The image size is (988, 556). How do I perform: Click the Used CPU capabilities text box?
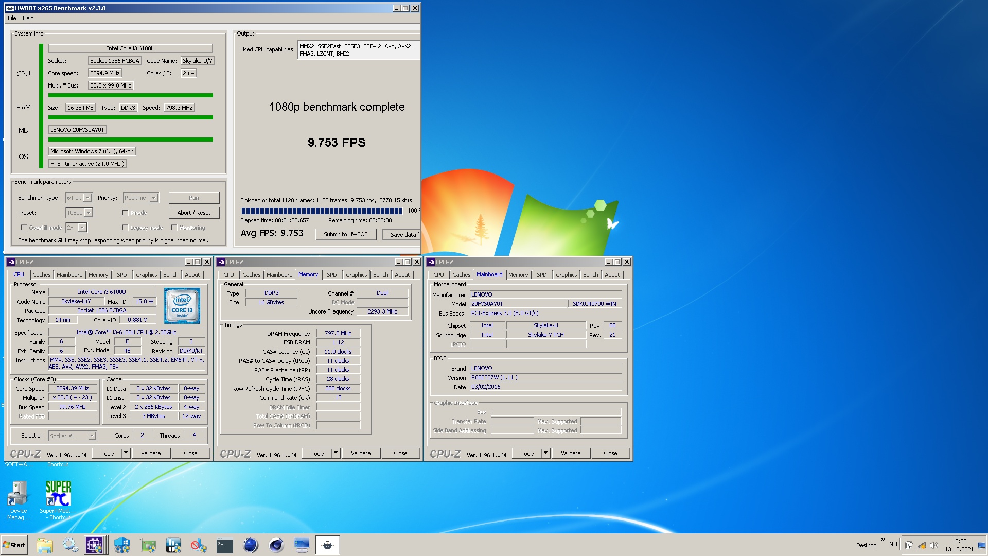point(359,50)
